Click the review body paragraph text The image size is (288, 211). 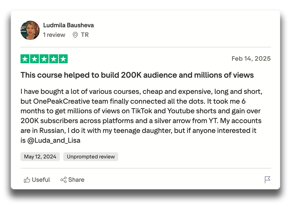pos(141,116)
